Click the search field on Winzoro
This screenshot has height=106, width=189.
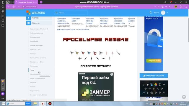71,13
